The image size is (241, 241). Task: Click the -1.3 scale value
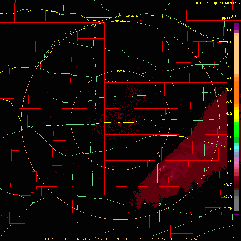click(228, 197)
